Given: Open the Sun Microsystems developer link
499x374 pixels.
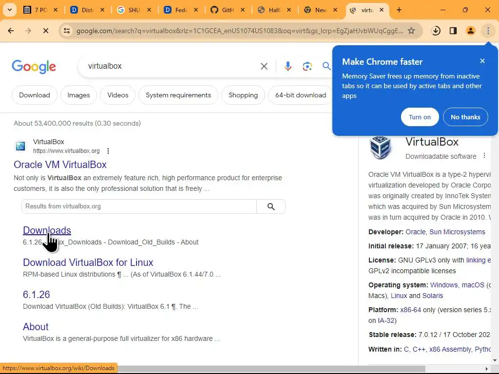Looking at the screenshot, I should point(457,232).
